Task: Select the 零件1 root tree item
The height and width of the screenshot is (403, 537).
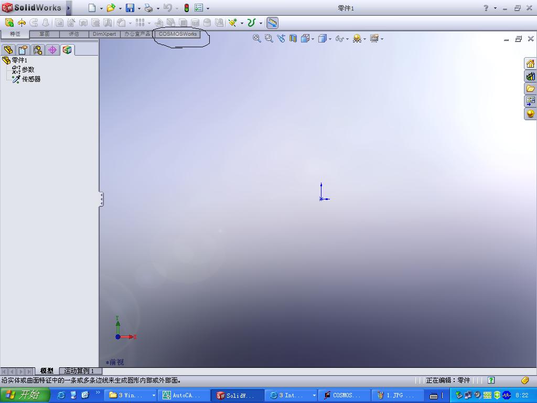Action: [x=15, y=60]
